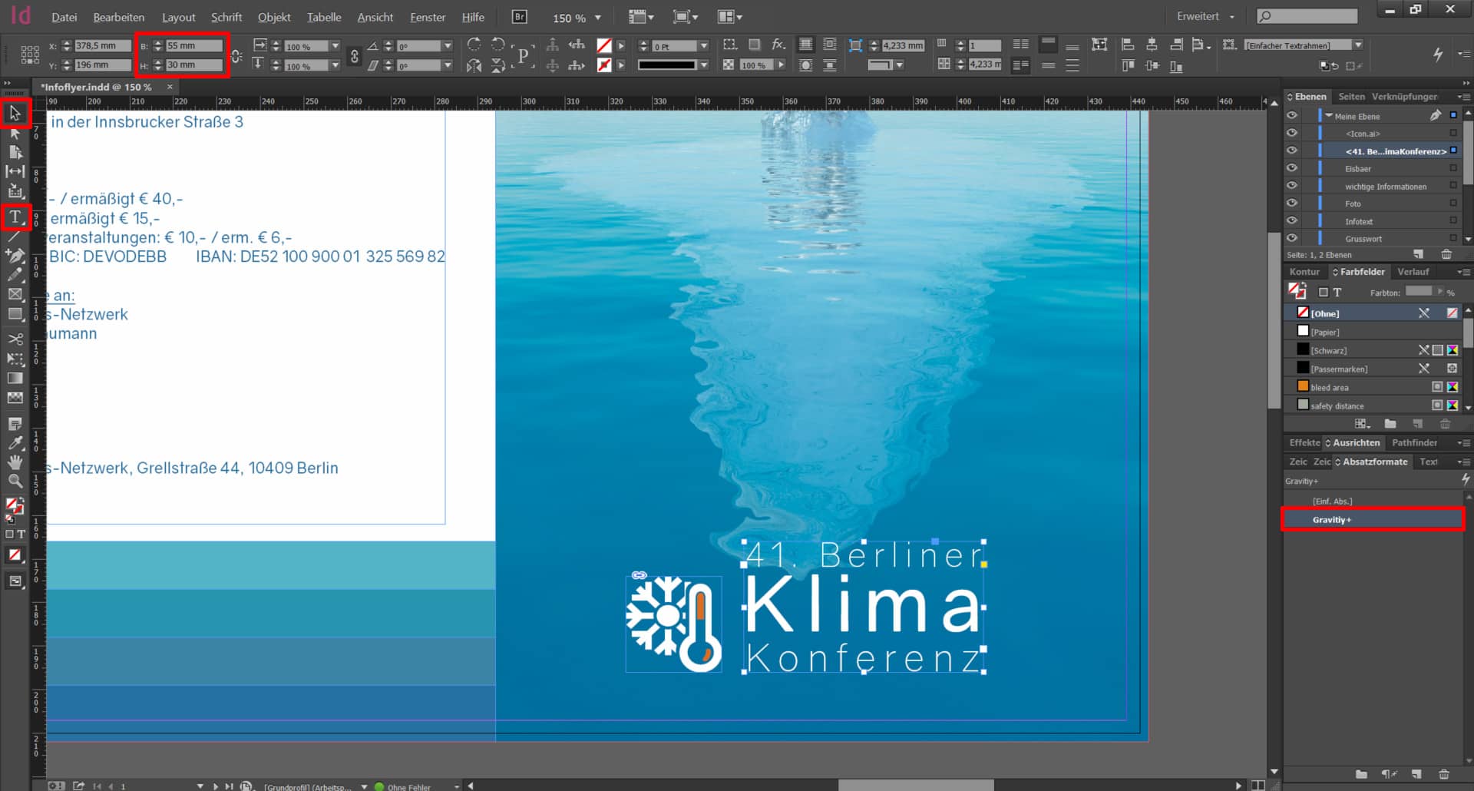Open the Objekt menu
Screen dimensions: 1474x791
point(273,17)
